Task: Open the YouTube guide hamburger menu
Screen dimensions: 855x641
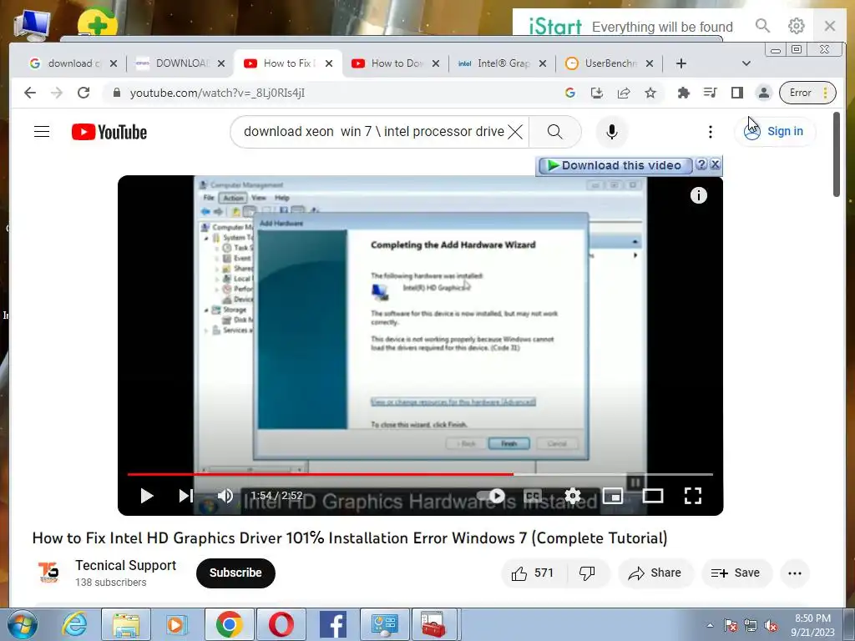Action: click(x=42, y=132)
